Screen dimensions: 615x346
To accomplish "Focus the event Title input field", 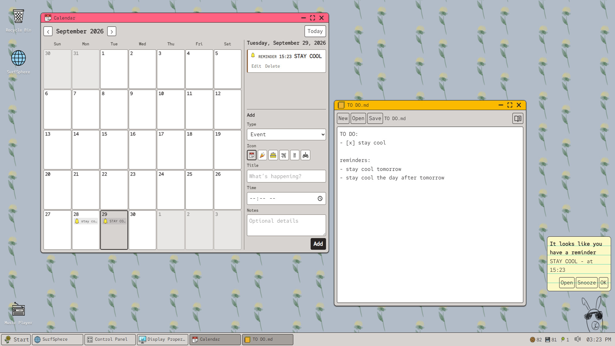I will point(286,176).
